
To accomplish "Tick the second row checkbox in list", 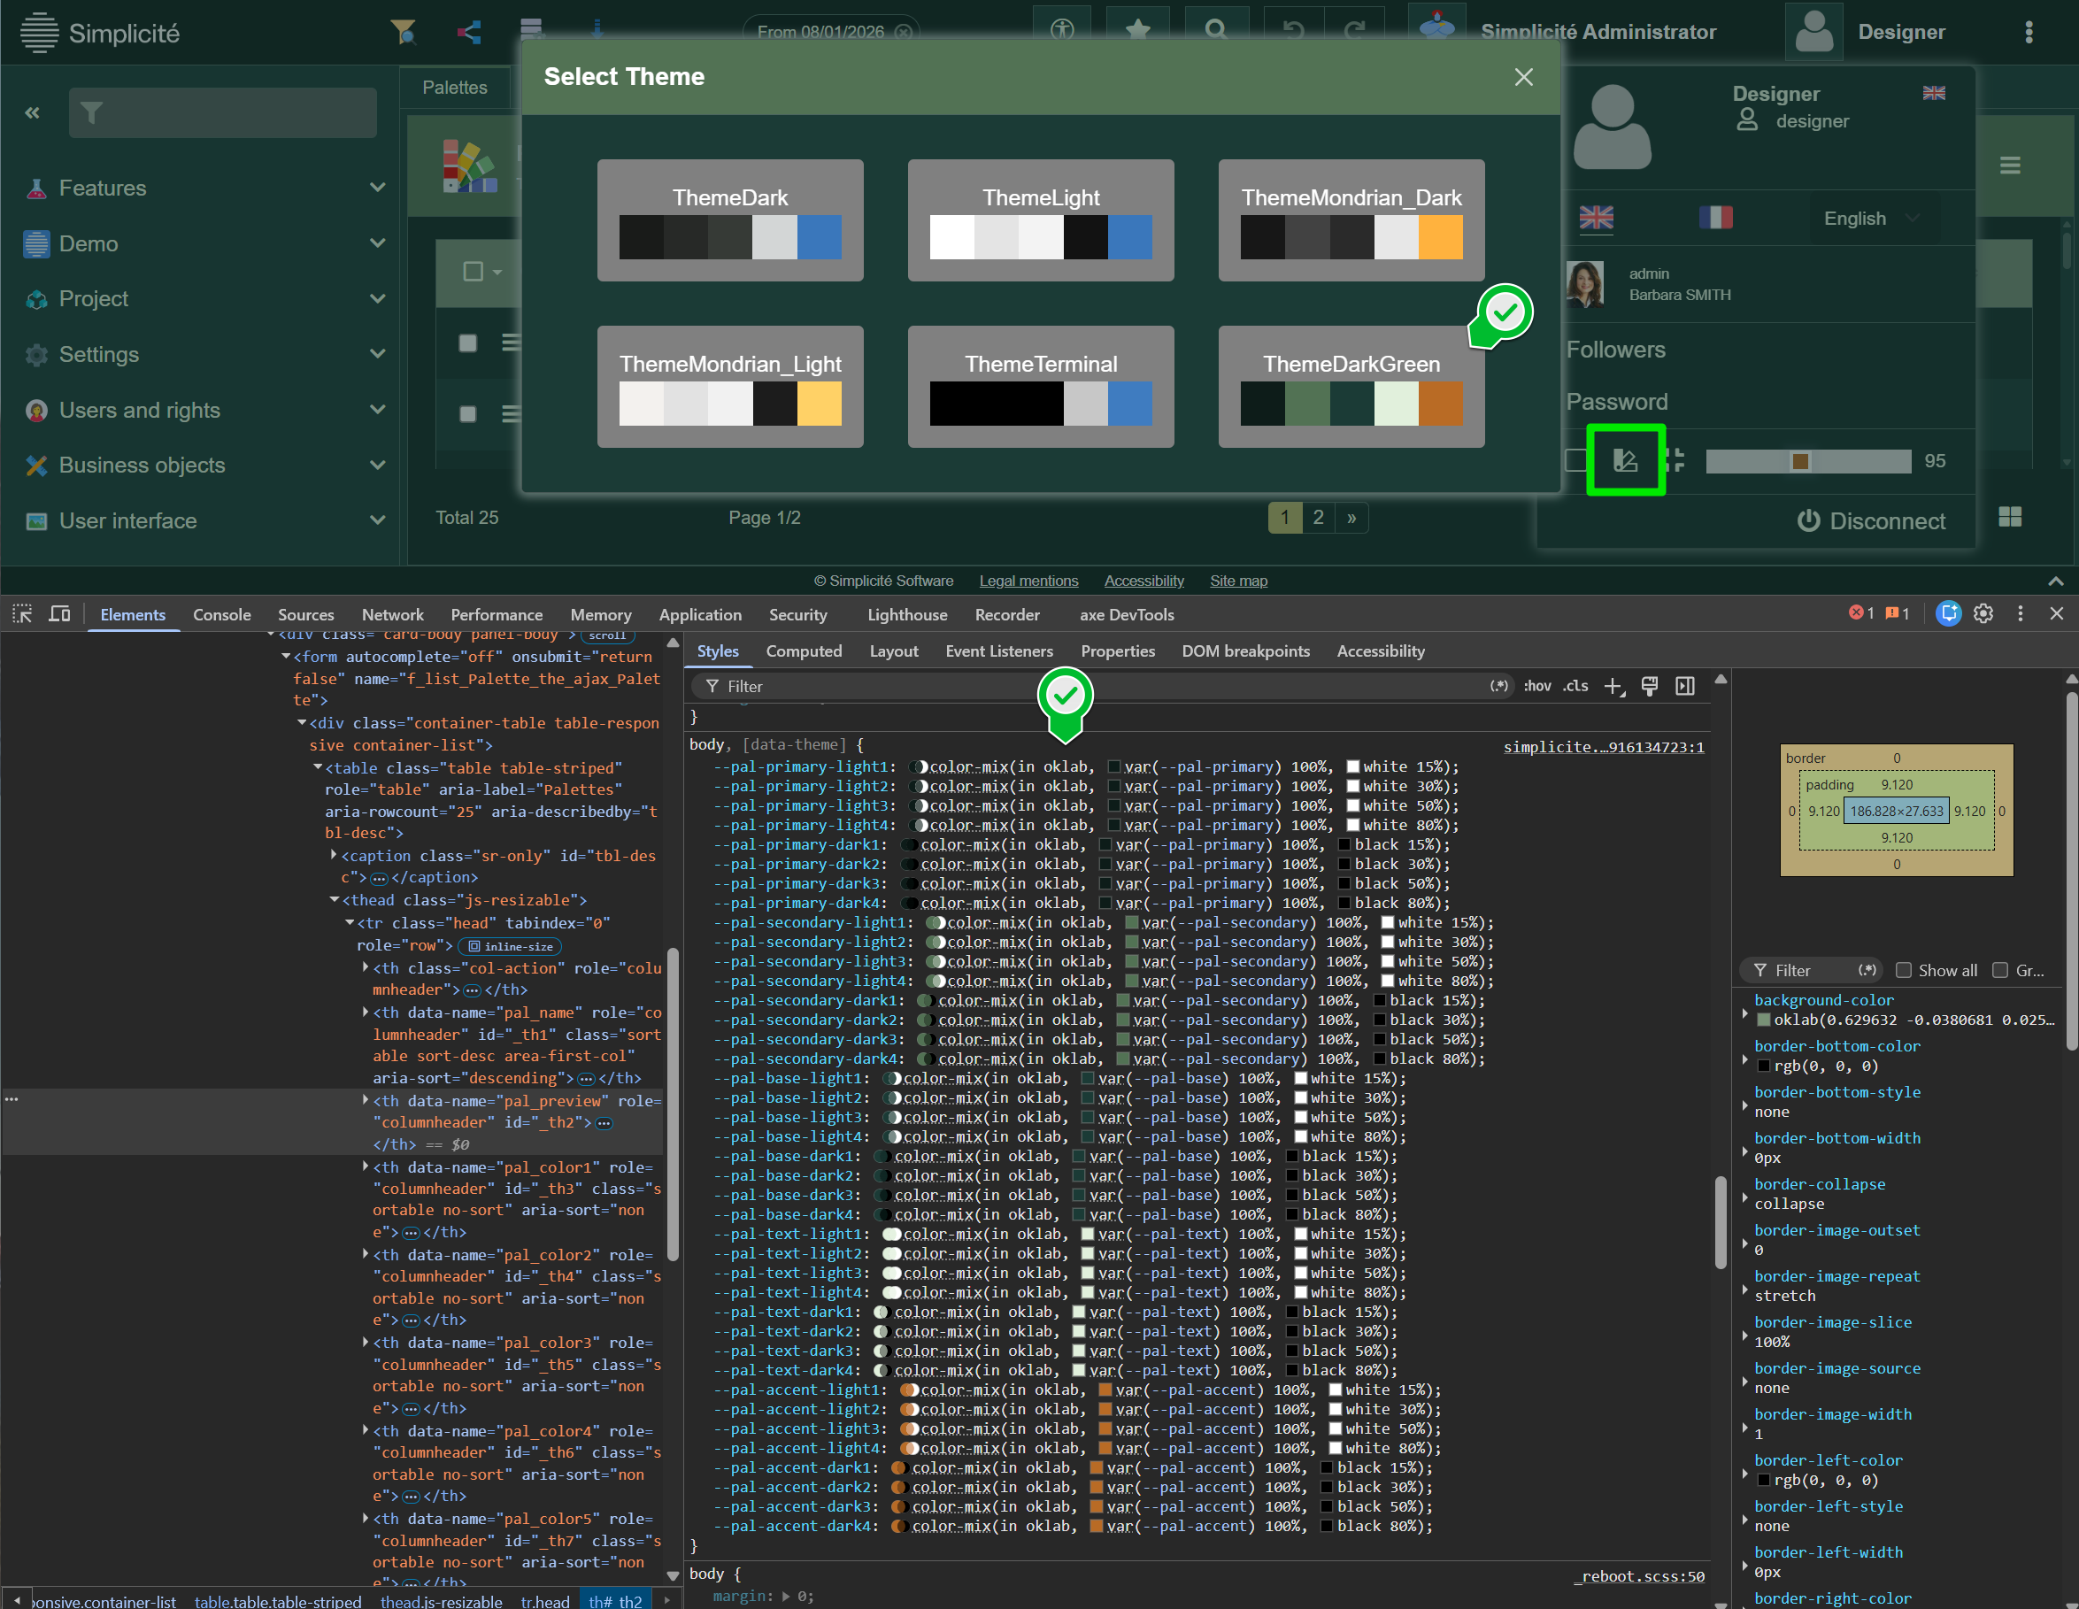I will (x=467, y=414).
